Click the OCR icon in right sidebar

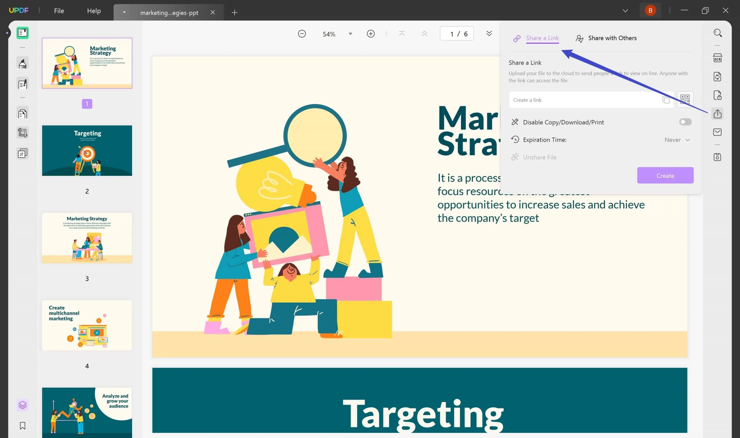tap(717, 58)
